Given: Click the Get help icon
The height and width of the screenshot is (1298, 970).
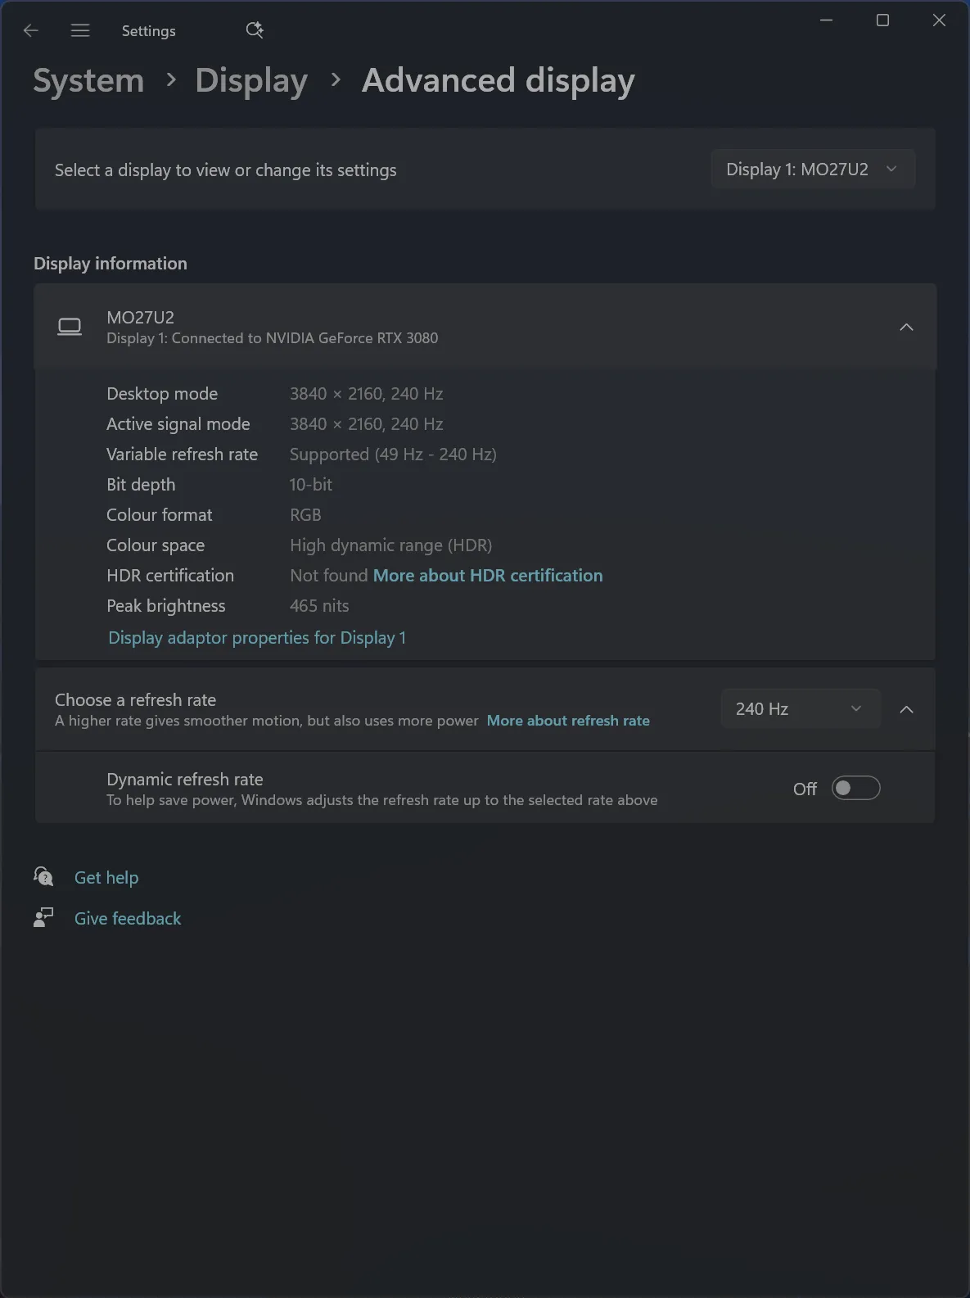Looking at the screenshot, I should pyautogui.click(x=43, y=877).
